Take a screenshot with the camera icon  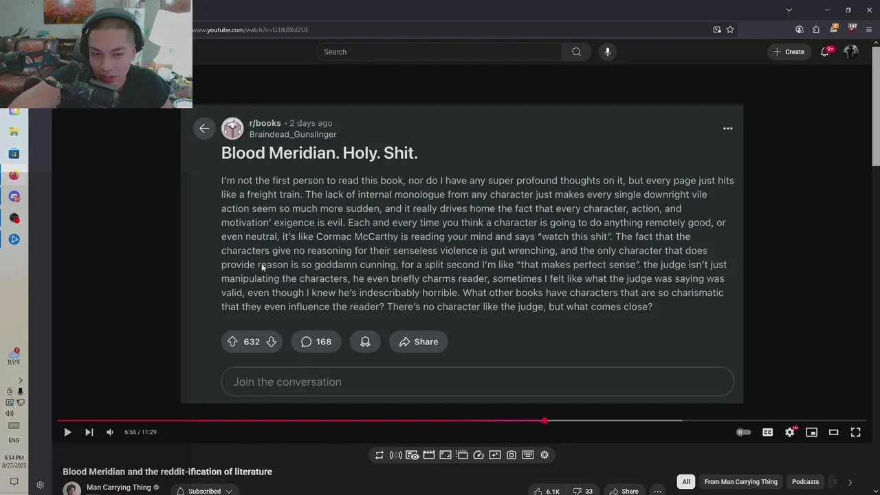pos(511,454)
